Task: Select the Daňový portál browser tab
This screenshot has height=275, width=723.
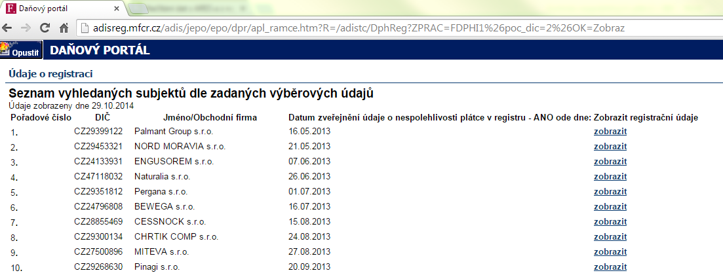Action: coord(62,9)
